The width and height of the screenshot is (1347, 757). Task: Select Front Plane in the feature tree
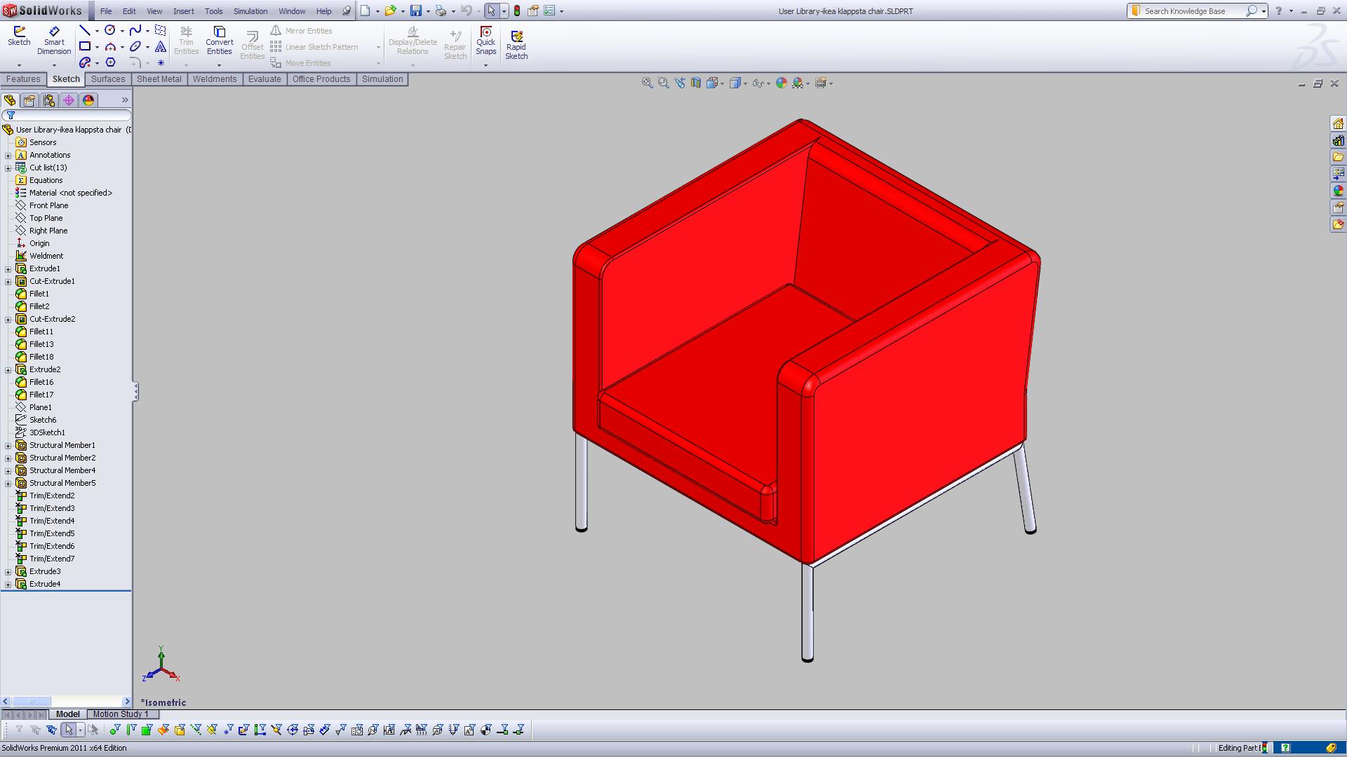point(48,205)
